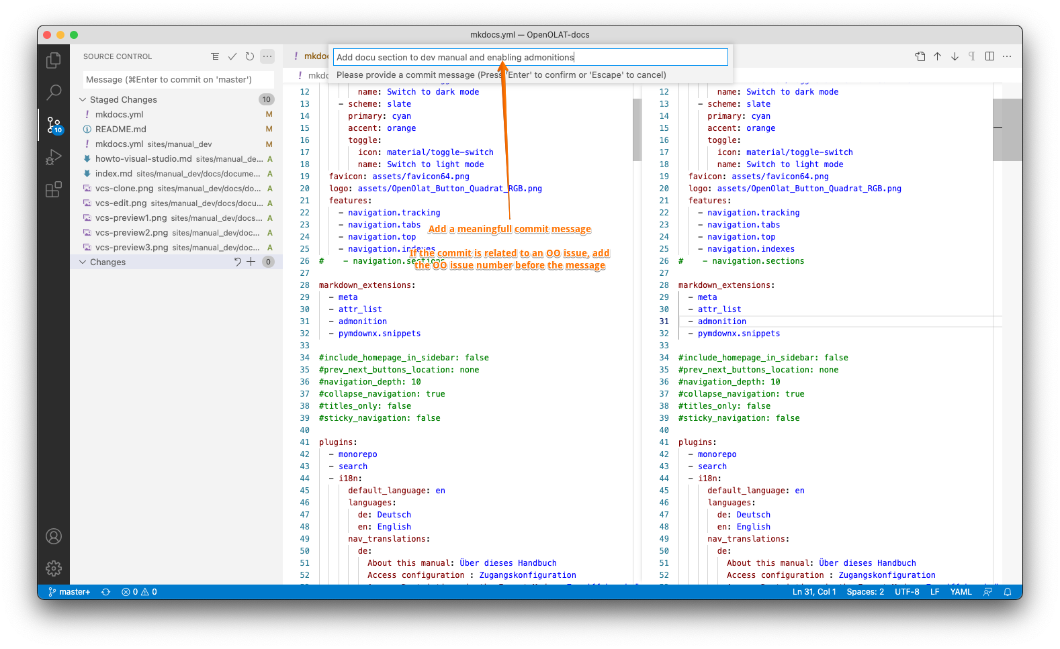This screenshot has width=1060, height=649.
Task: Go to next change with down arrow
Action: (x=955, y=56)
